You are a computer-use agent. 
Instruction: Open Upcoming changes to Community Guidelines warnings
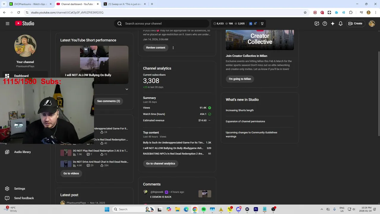[x=251, y=134]
